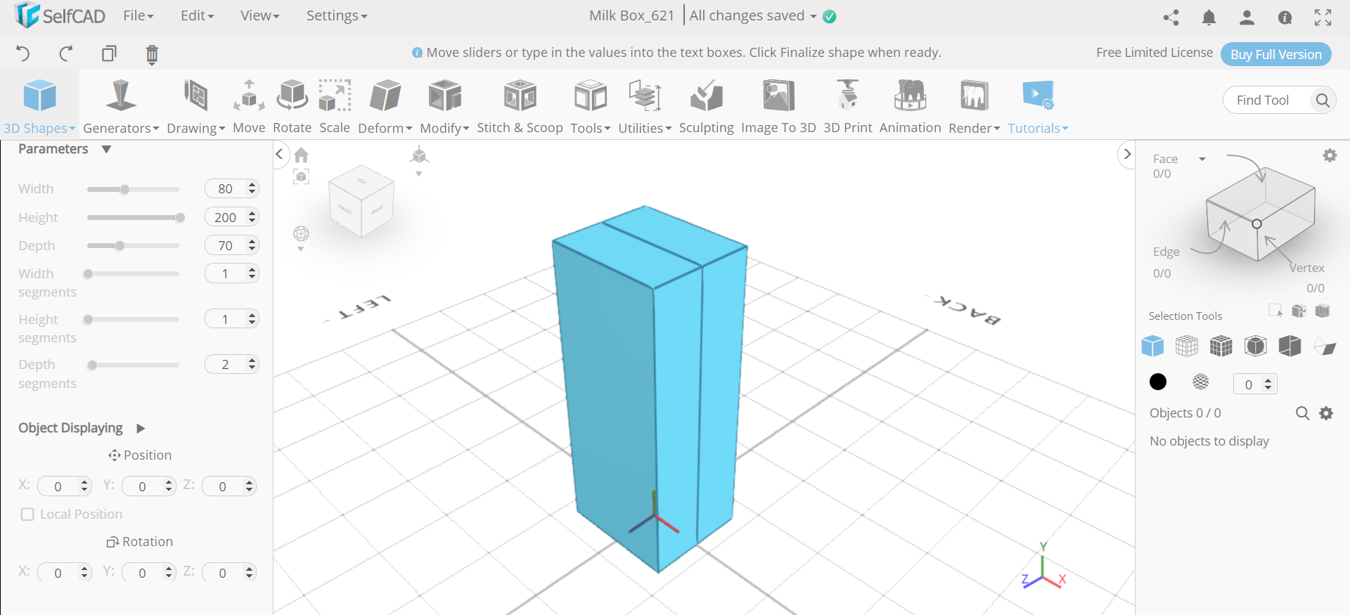Screen dimensions: 1350x615
Task: Enable the Local Position checkbox
Action: click(x=27, y=514)
